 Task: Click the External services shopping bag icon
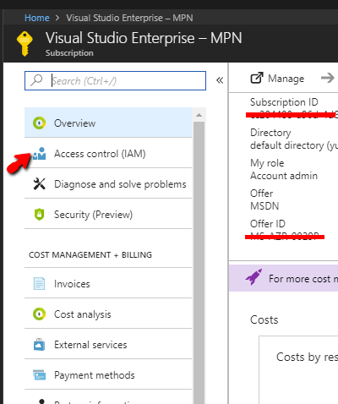tap(39, 344)
